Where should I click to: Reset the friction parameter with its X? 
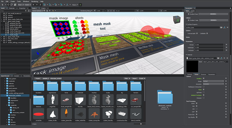coord(226,45)
